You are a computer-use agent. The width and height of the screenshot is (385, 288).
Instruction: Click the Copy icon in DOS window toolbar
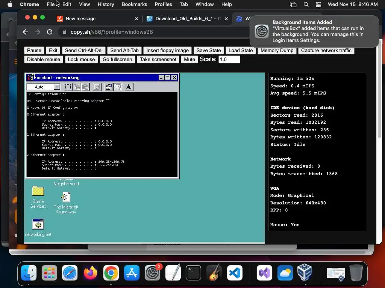[77, 87]
